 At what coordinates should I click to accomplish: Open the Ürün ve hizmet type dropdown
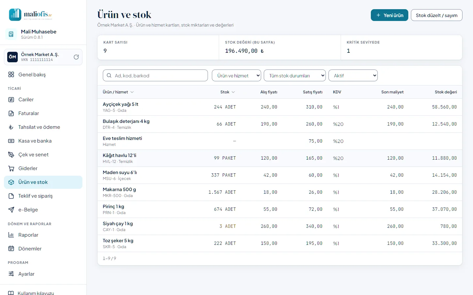point(236,75)
